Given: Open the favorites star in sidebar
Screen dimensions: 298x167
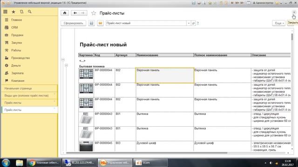Looking at the screenshot, I should pyautogui.click(x=14, y=12).
